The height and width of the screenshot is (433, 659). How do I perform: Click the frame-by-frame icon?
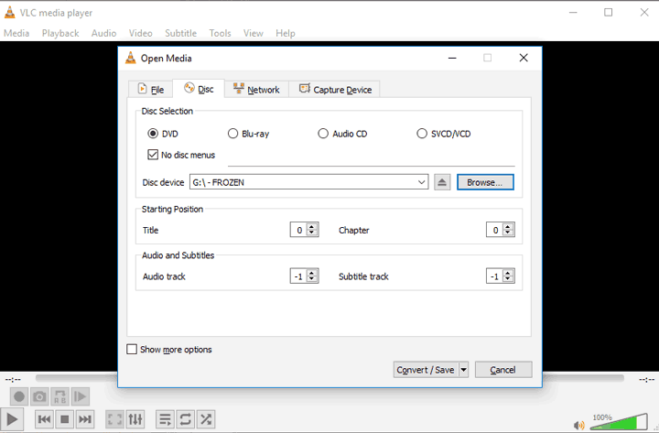point(81,396)
